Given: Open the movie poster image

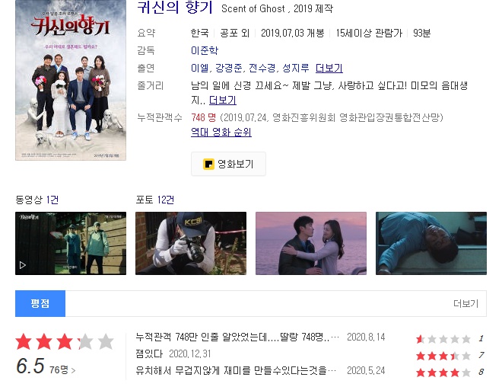Looking at the screenshot, I should 71,80.
